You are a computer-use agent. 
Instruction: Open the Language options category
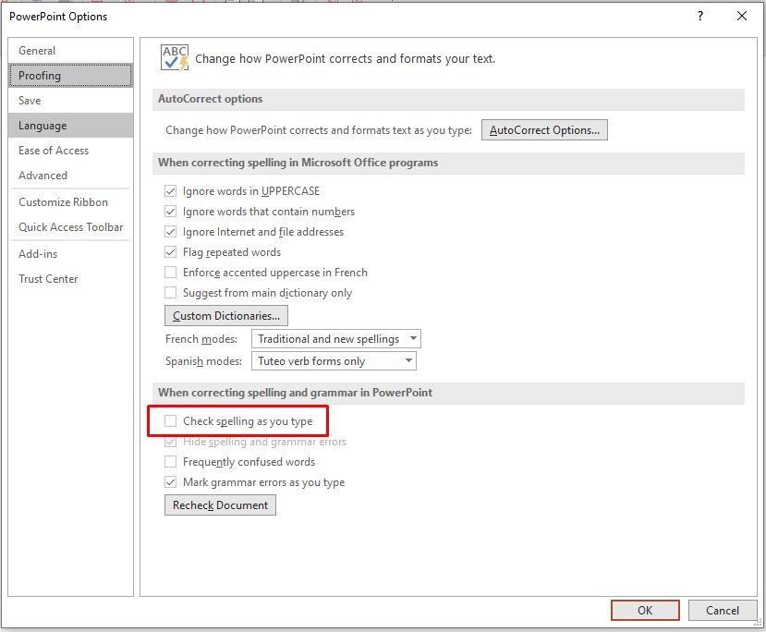click(x=70, y=126)
